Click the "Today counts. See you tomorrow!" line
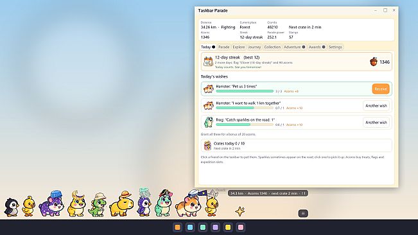The height and width of the screenshot is (235, 418). pyautogui.click(x=238, y=67)
